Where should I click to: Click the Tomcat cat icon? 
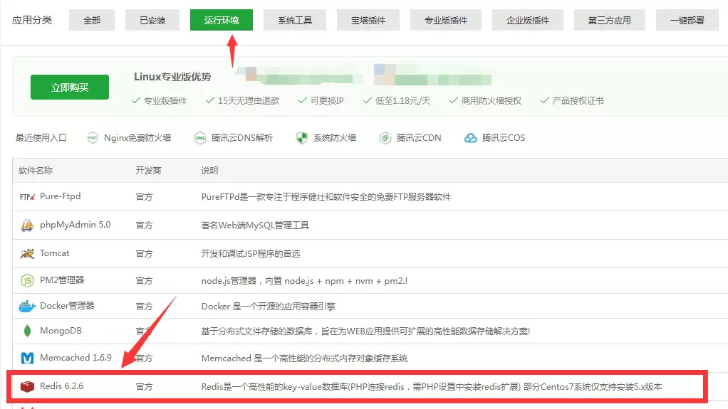[27, 253]
